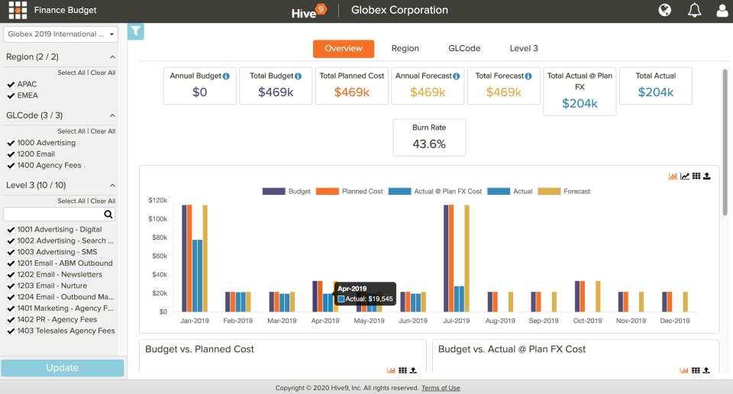Uncheck the APAC region

(11, 84)
